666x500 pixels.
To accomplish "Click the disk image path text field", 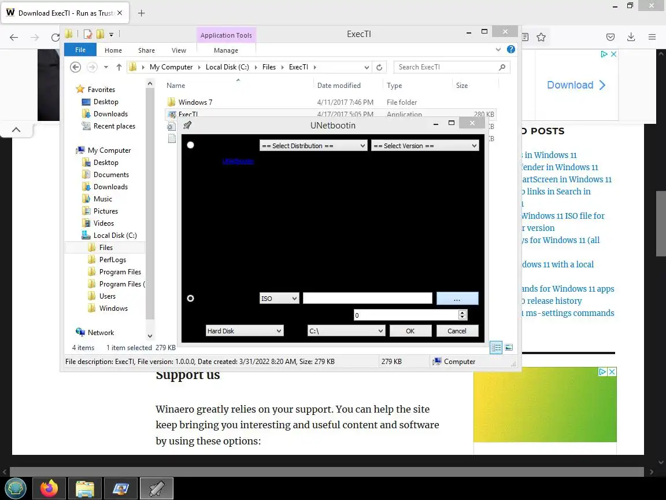I will tap(368, 298).
